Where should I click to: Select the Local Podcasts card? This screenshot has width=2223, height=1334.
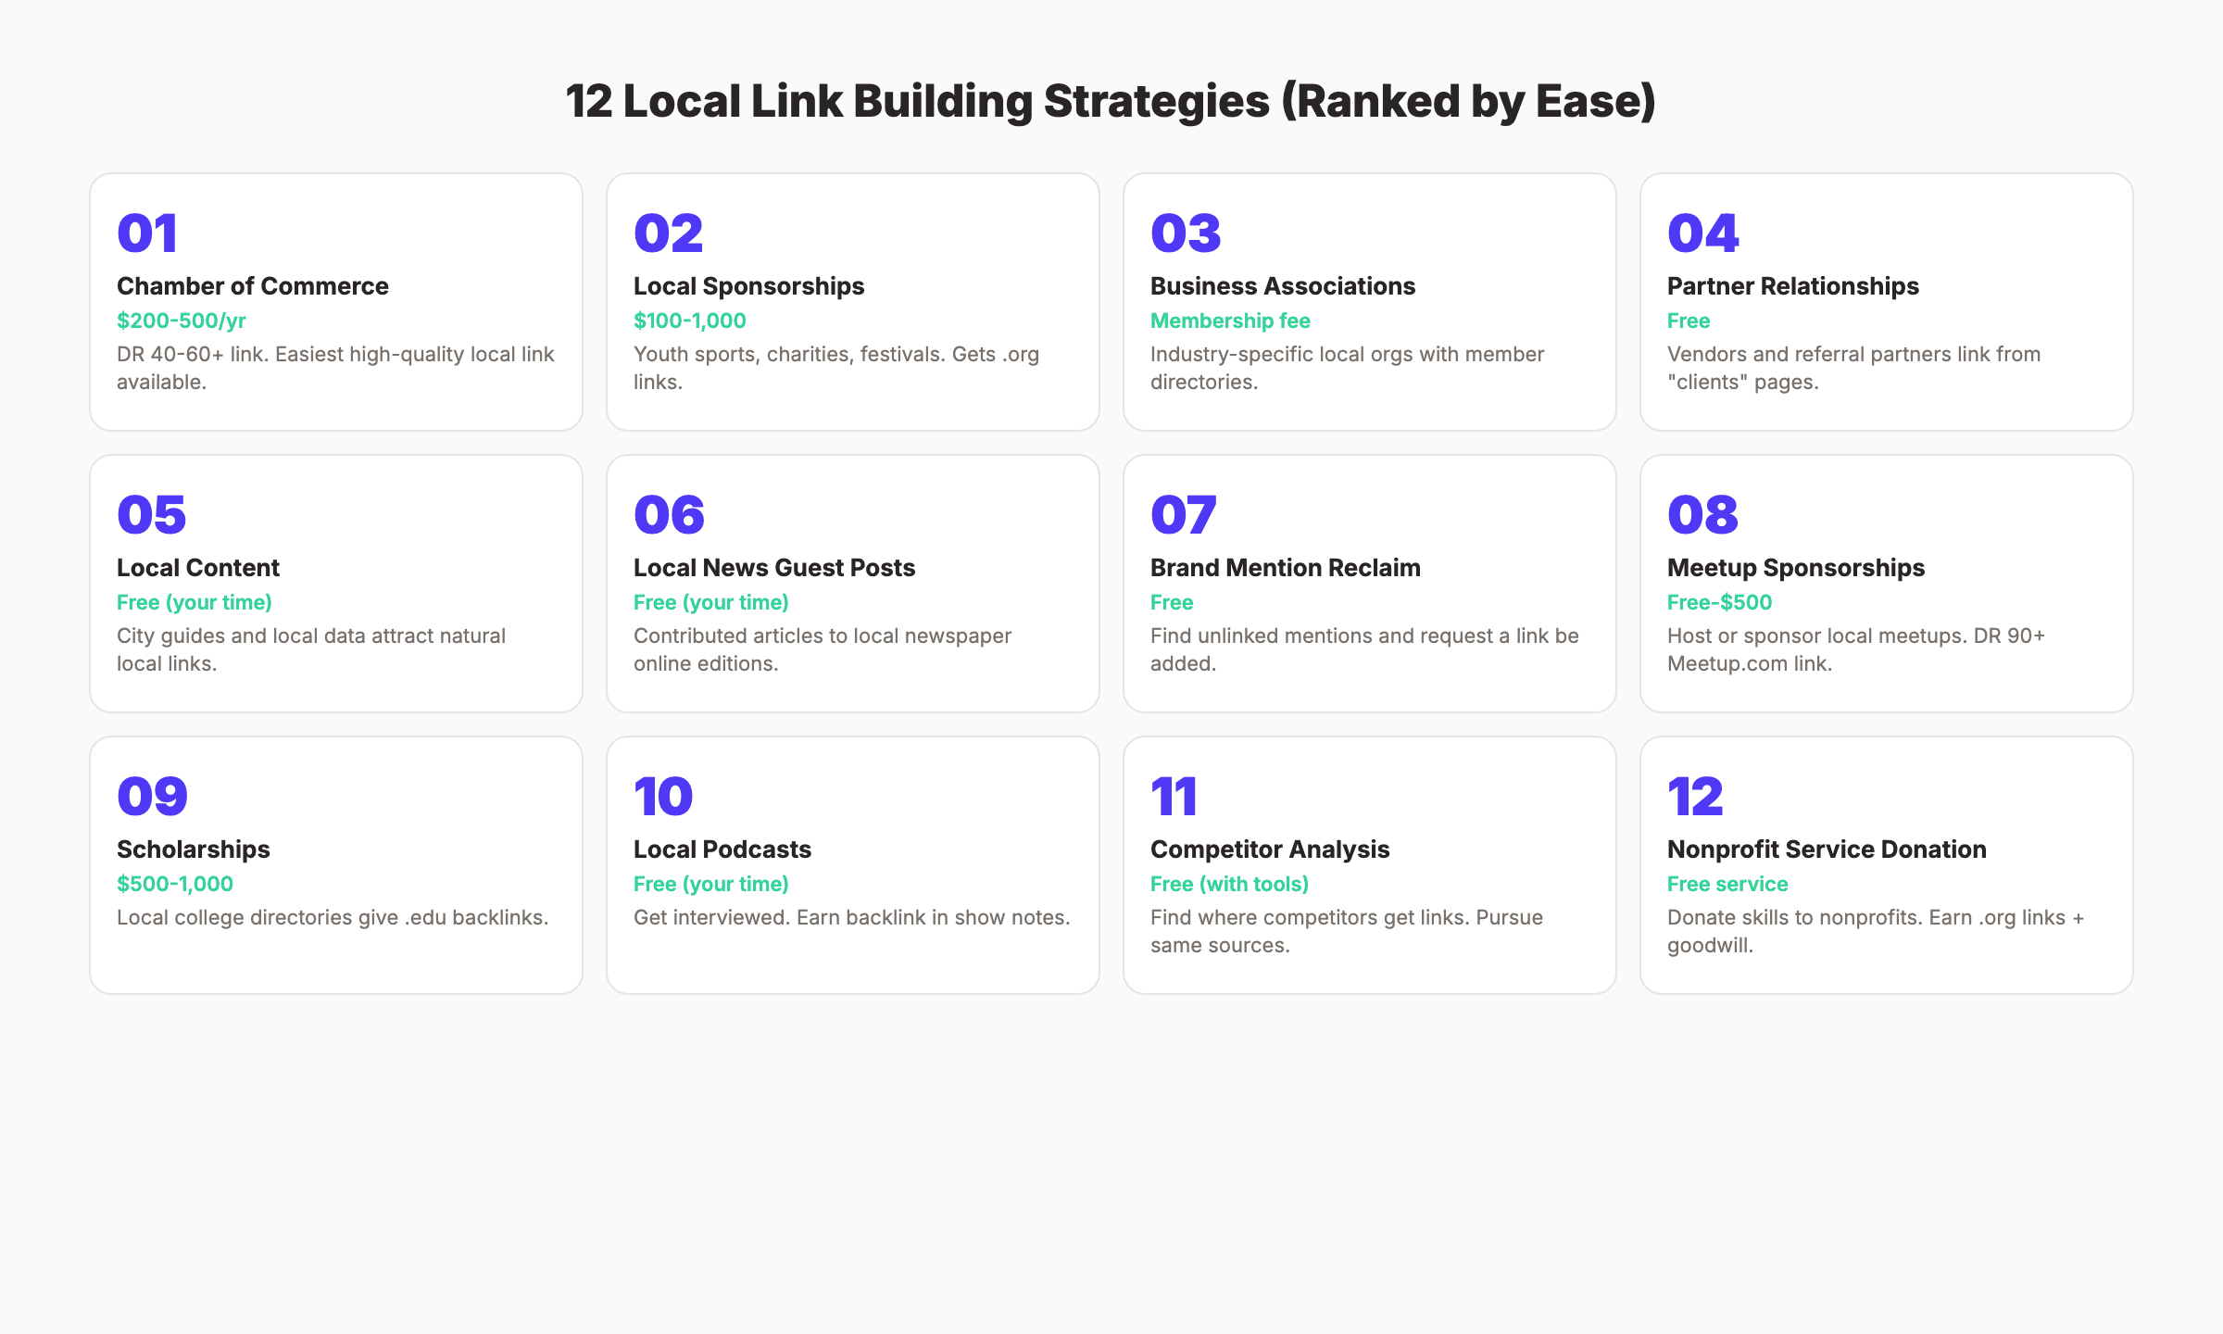(x=852, y=865)
